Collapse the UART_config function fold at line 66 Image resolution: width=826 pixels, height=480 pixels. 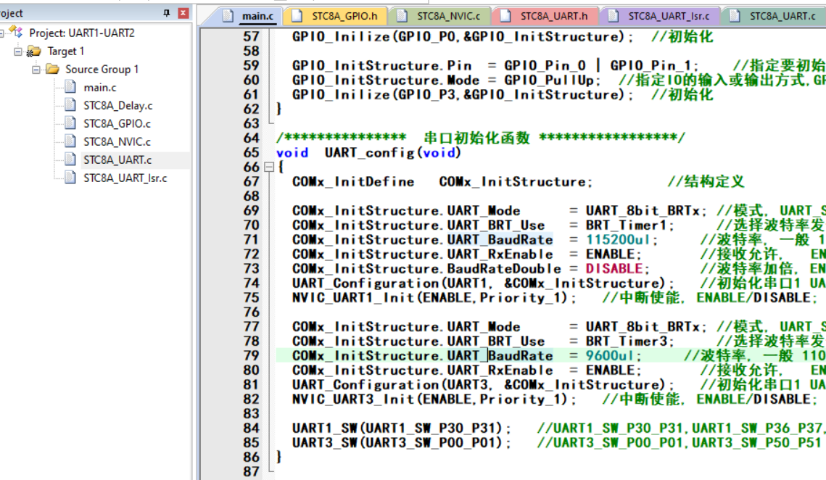coord(269,167)
